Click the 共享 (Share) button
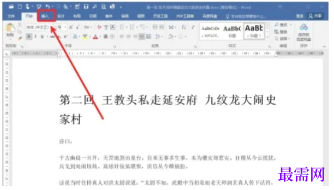The width and height of the screenshot is (334, 190). coord(315,16)
